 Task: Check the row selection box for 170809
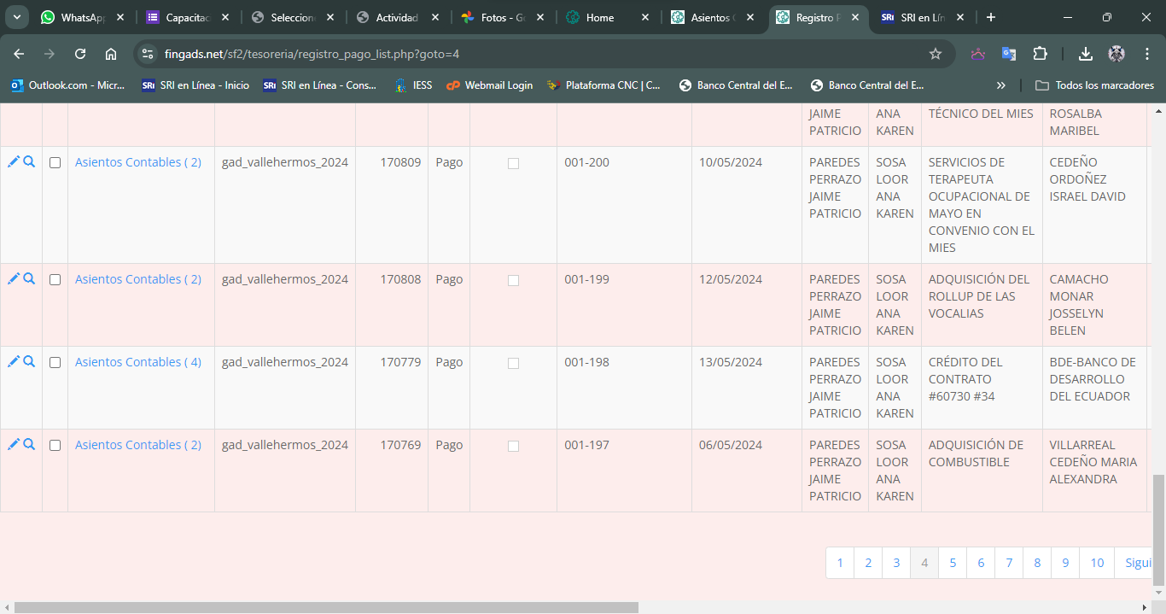55,163
